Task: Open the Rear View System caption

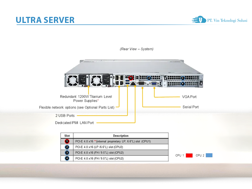Action: pos(136,49)
